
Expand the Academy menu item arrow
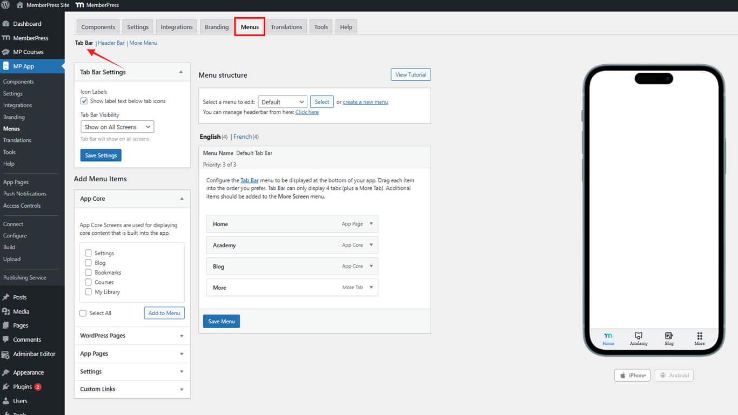click(371, 245)
